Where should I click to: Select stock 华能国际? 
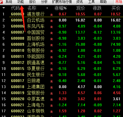point(36,56)
